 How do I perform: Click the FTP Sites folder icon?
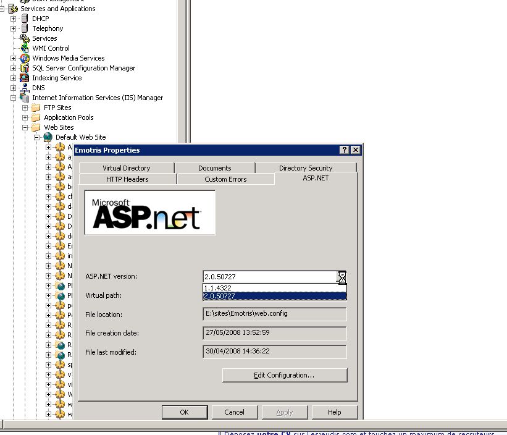click(x=36, y=108)
